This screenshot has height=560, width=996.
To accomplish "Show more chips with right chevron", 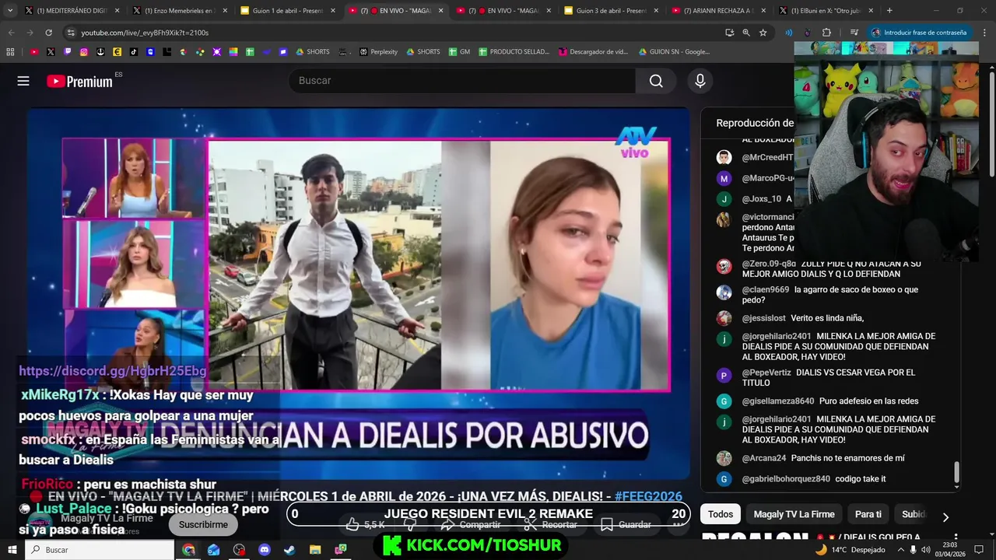I will click(x=945, y=516).
